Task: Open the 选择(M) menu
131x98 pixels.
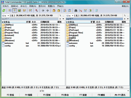Action: (x=14, y=6)
